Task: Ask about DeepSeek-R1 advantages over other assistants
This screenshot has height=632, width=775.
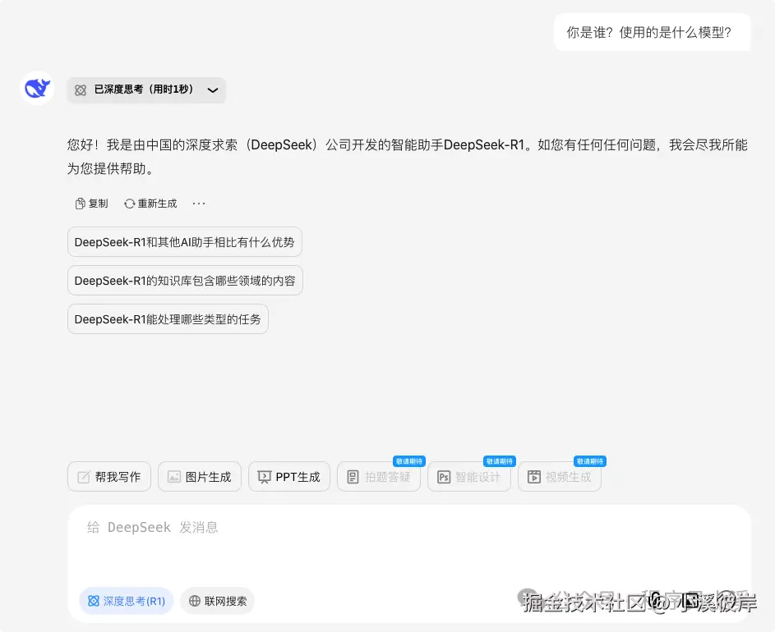Action: click(185, 241)
